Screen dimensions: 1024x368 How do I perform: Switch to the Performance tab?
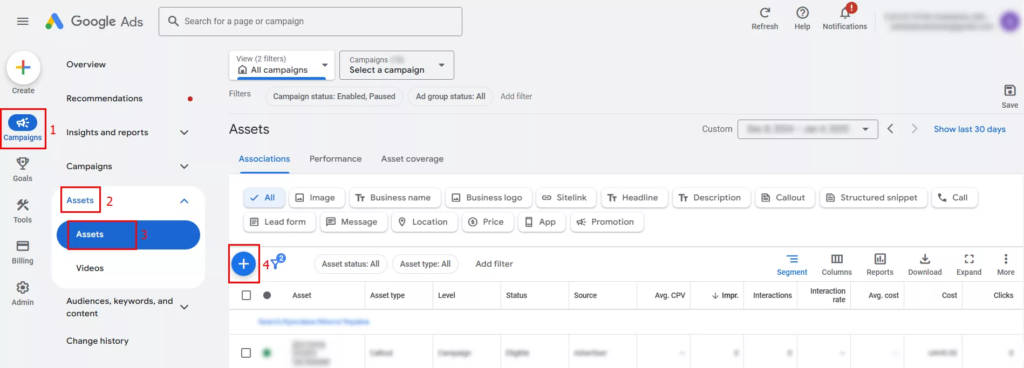point(335,159)
